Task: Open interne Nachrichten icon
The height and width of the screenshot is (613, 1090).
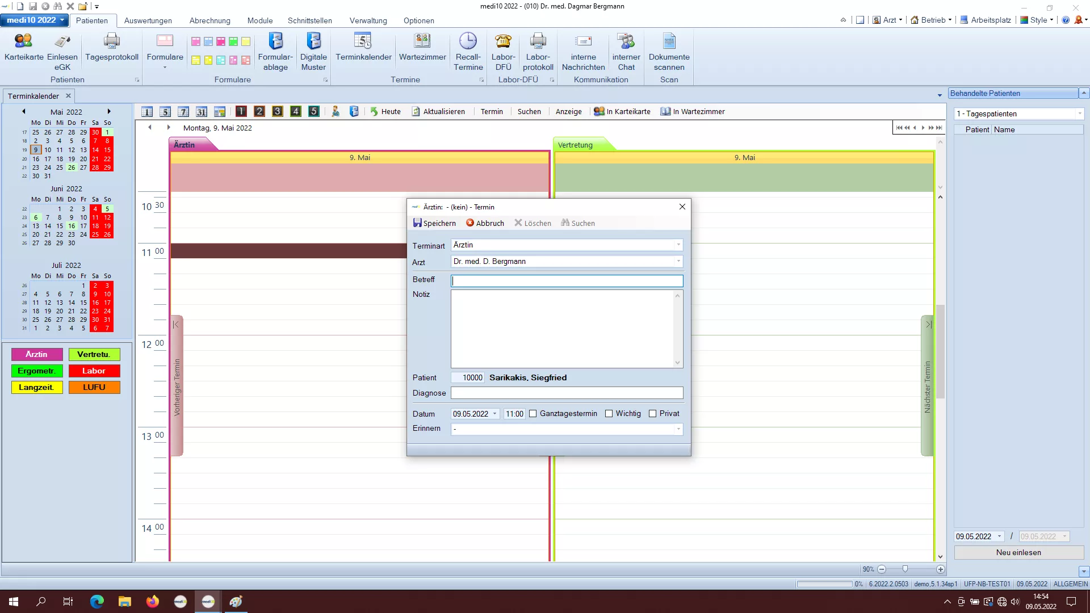Action: 584,51
